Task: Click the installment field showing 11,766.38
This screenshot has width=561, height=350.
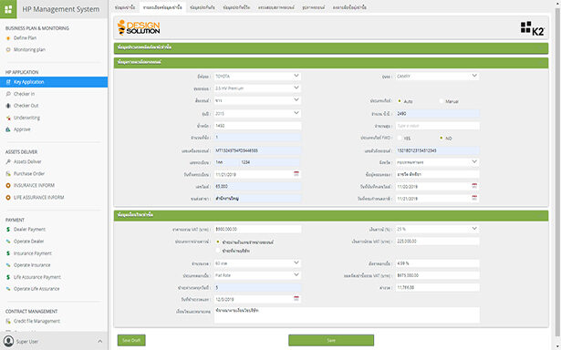Action: [437, 287]
